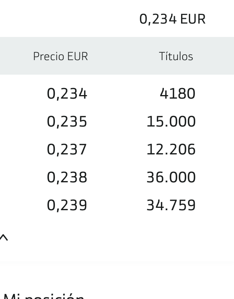Click the 15.000 títulos quantity
234x299 pixels.
(171, 121)
